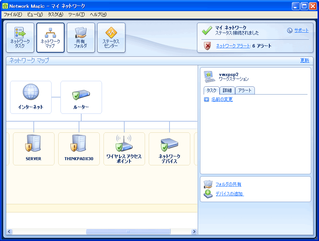Select the SERVER computer node
Image resolution: width=319 pixels, height=241 pixels.
(33, 149)
